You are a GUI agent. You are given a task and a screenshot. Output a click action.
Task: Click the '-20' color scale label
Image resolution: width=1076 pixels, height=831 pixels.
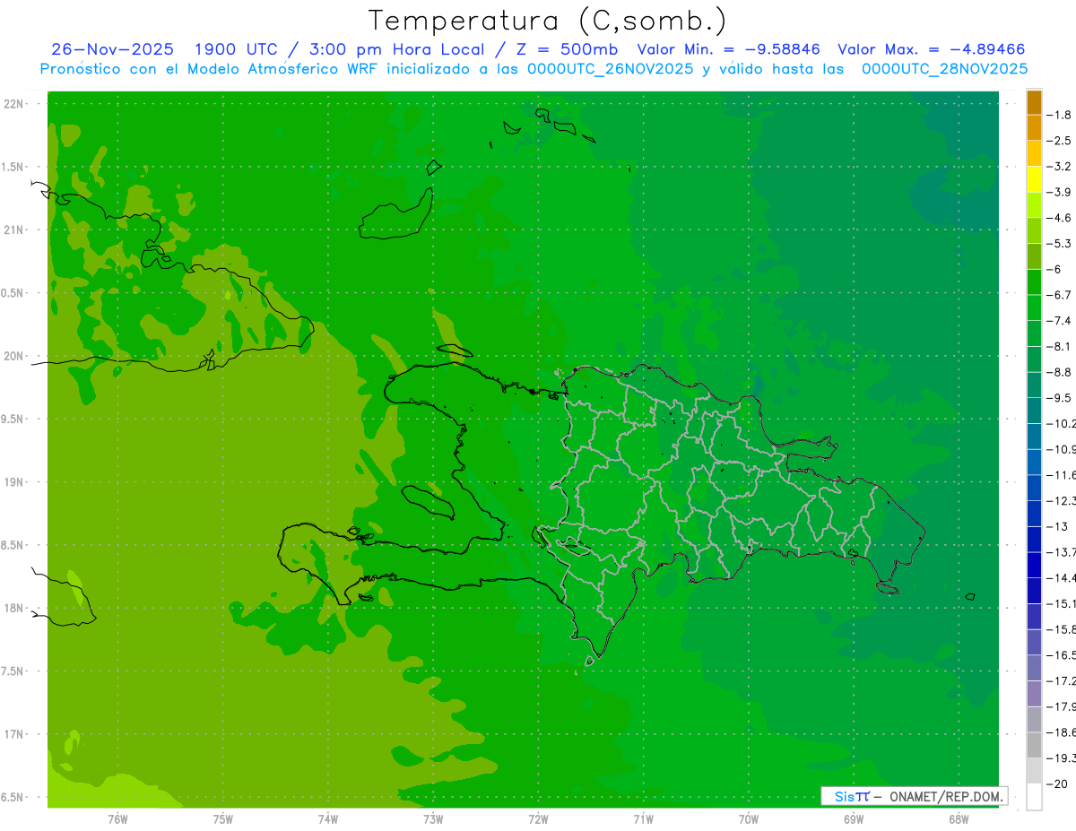[1056, 784]
